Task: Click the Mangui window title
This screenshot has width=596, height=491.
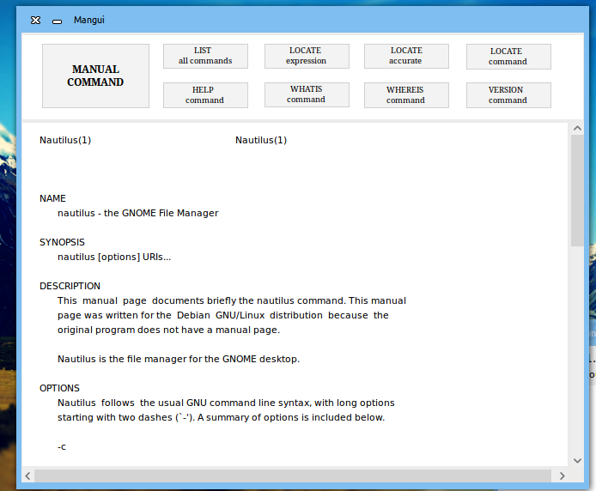Action: pyautogui.click(x=89, y=20)
